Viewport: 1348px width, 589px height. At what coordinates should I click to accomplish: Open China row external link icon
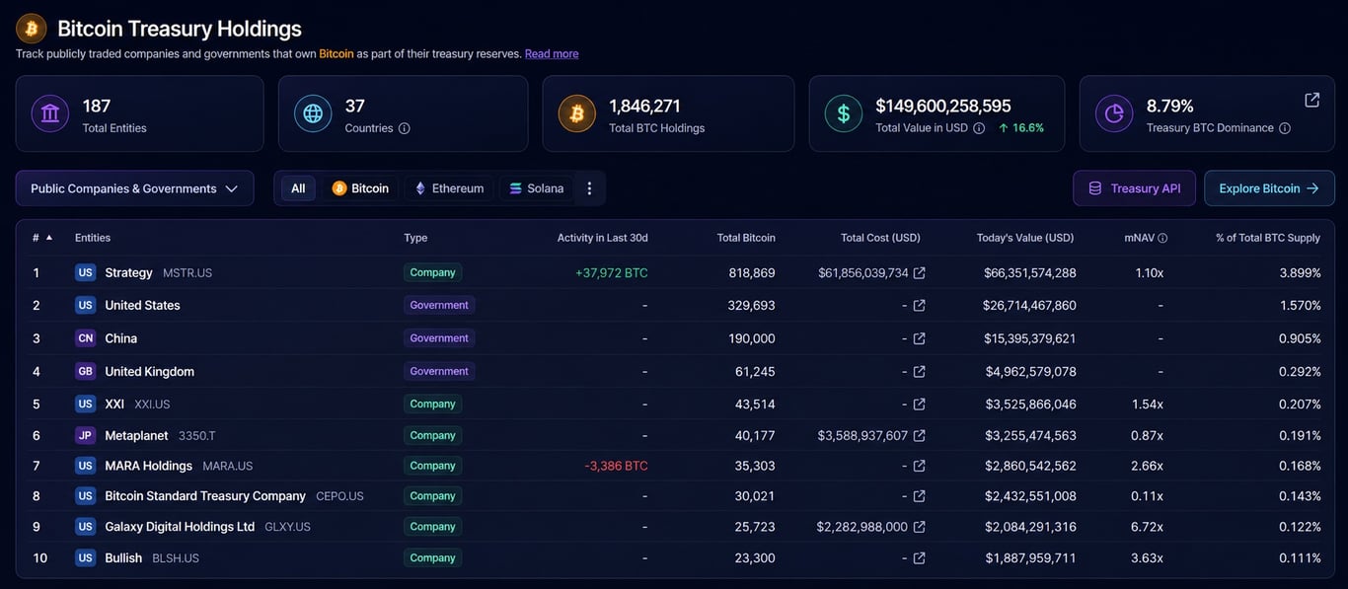(919, 338)
